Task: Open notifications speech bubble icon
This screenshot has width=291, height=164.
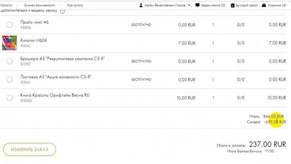Action: tap(197, 5)
